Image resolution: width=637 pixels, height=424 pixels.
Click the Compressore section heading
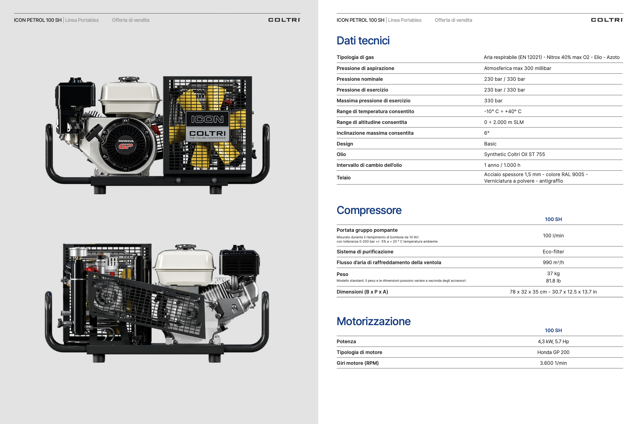tap(369, 210)
